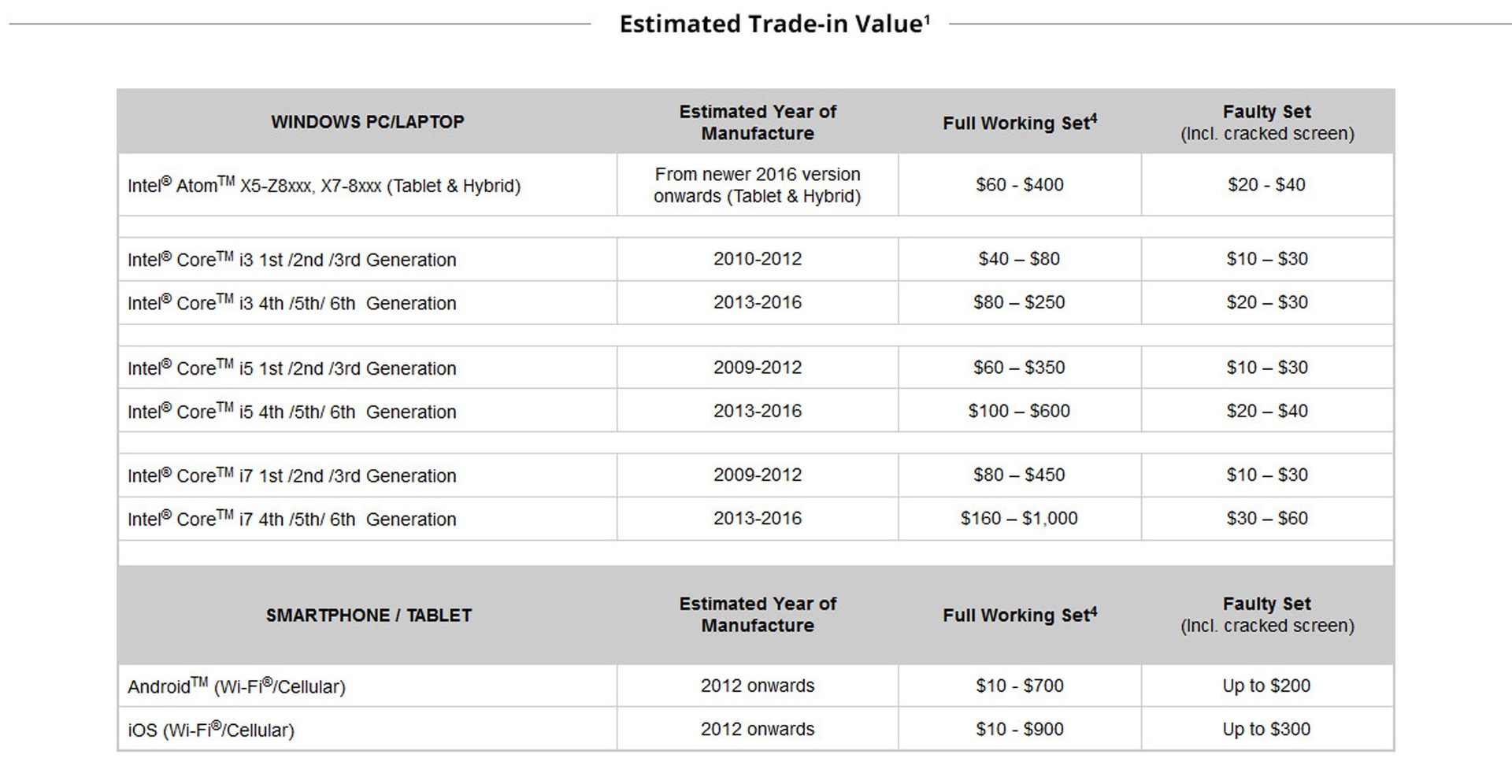Click the Up to $300 faulty set value

point(1266,729)
